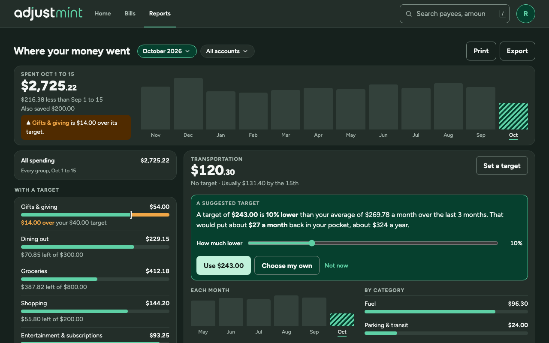Screen dimensions: 549x343
Task: Click the Export button
Action: tap(517, 51)
